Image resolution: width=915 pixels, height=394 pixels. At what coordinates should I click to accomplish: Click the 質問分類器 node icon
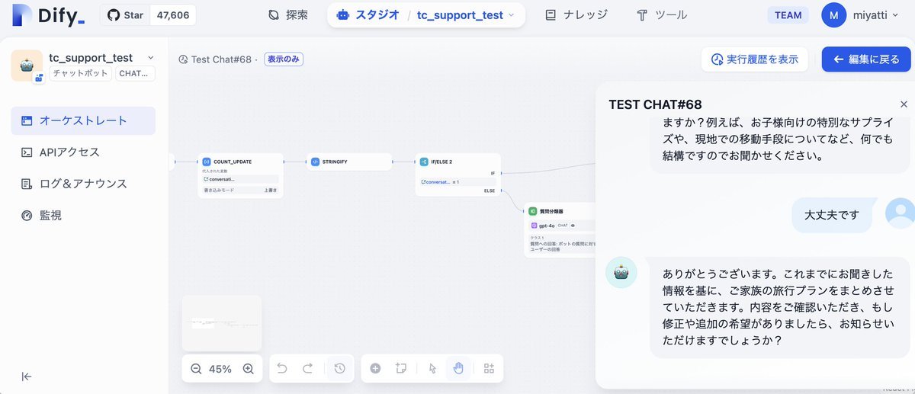click(533, 210)
